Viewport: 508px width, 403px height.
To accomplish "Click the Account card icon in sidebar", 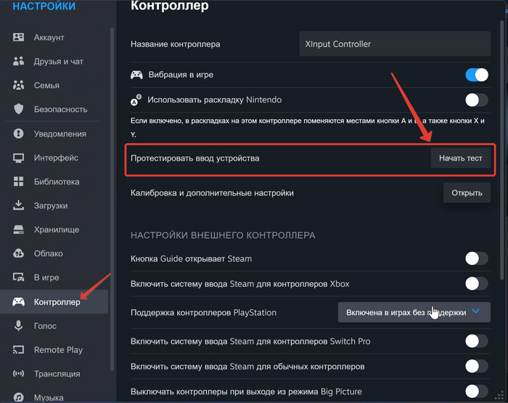I will click(x=19, y=38).
